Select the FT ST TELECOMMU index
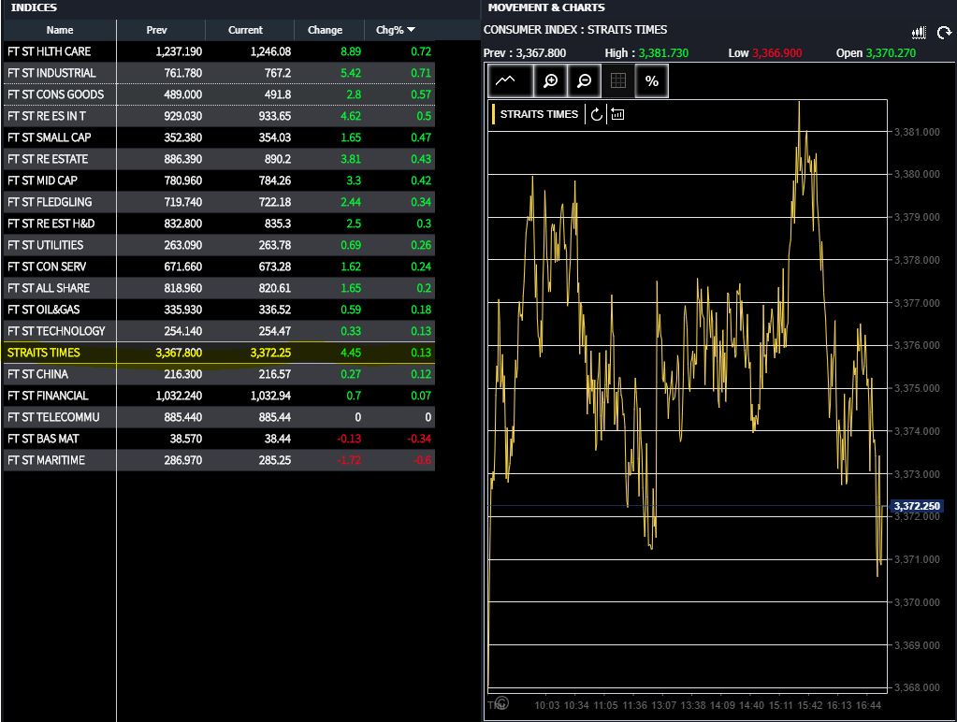Image resolution: width=957 pixels, height=722 pixels. (219, 417)
